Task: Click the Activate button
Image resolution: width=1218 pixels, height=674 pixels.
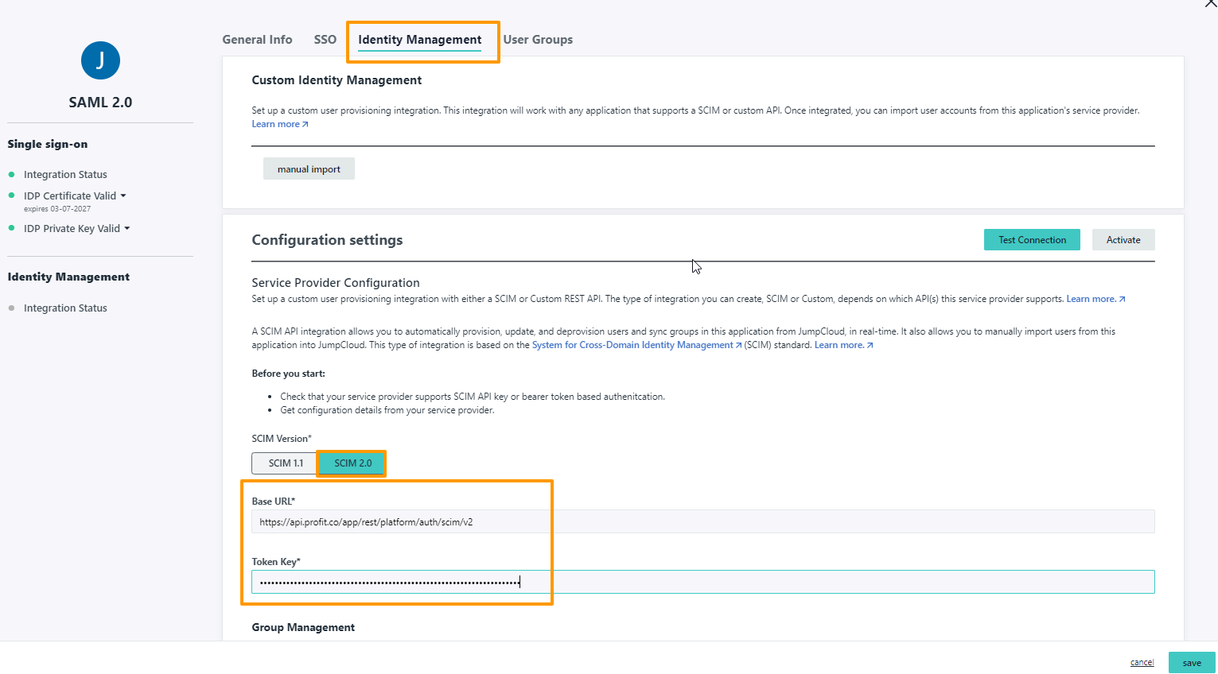Action: 1123,240
